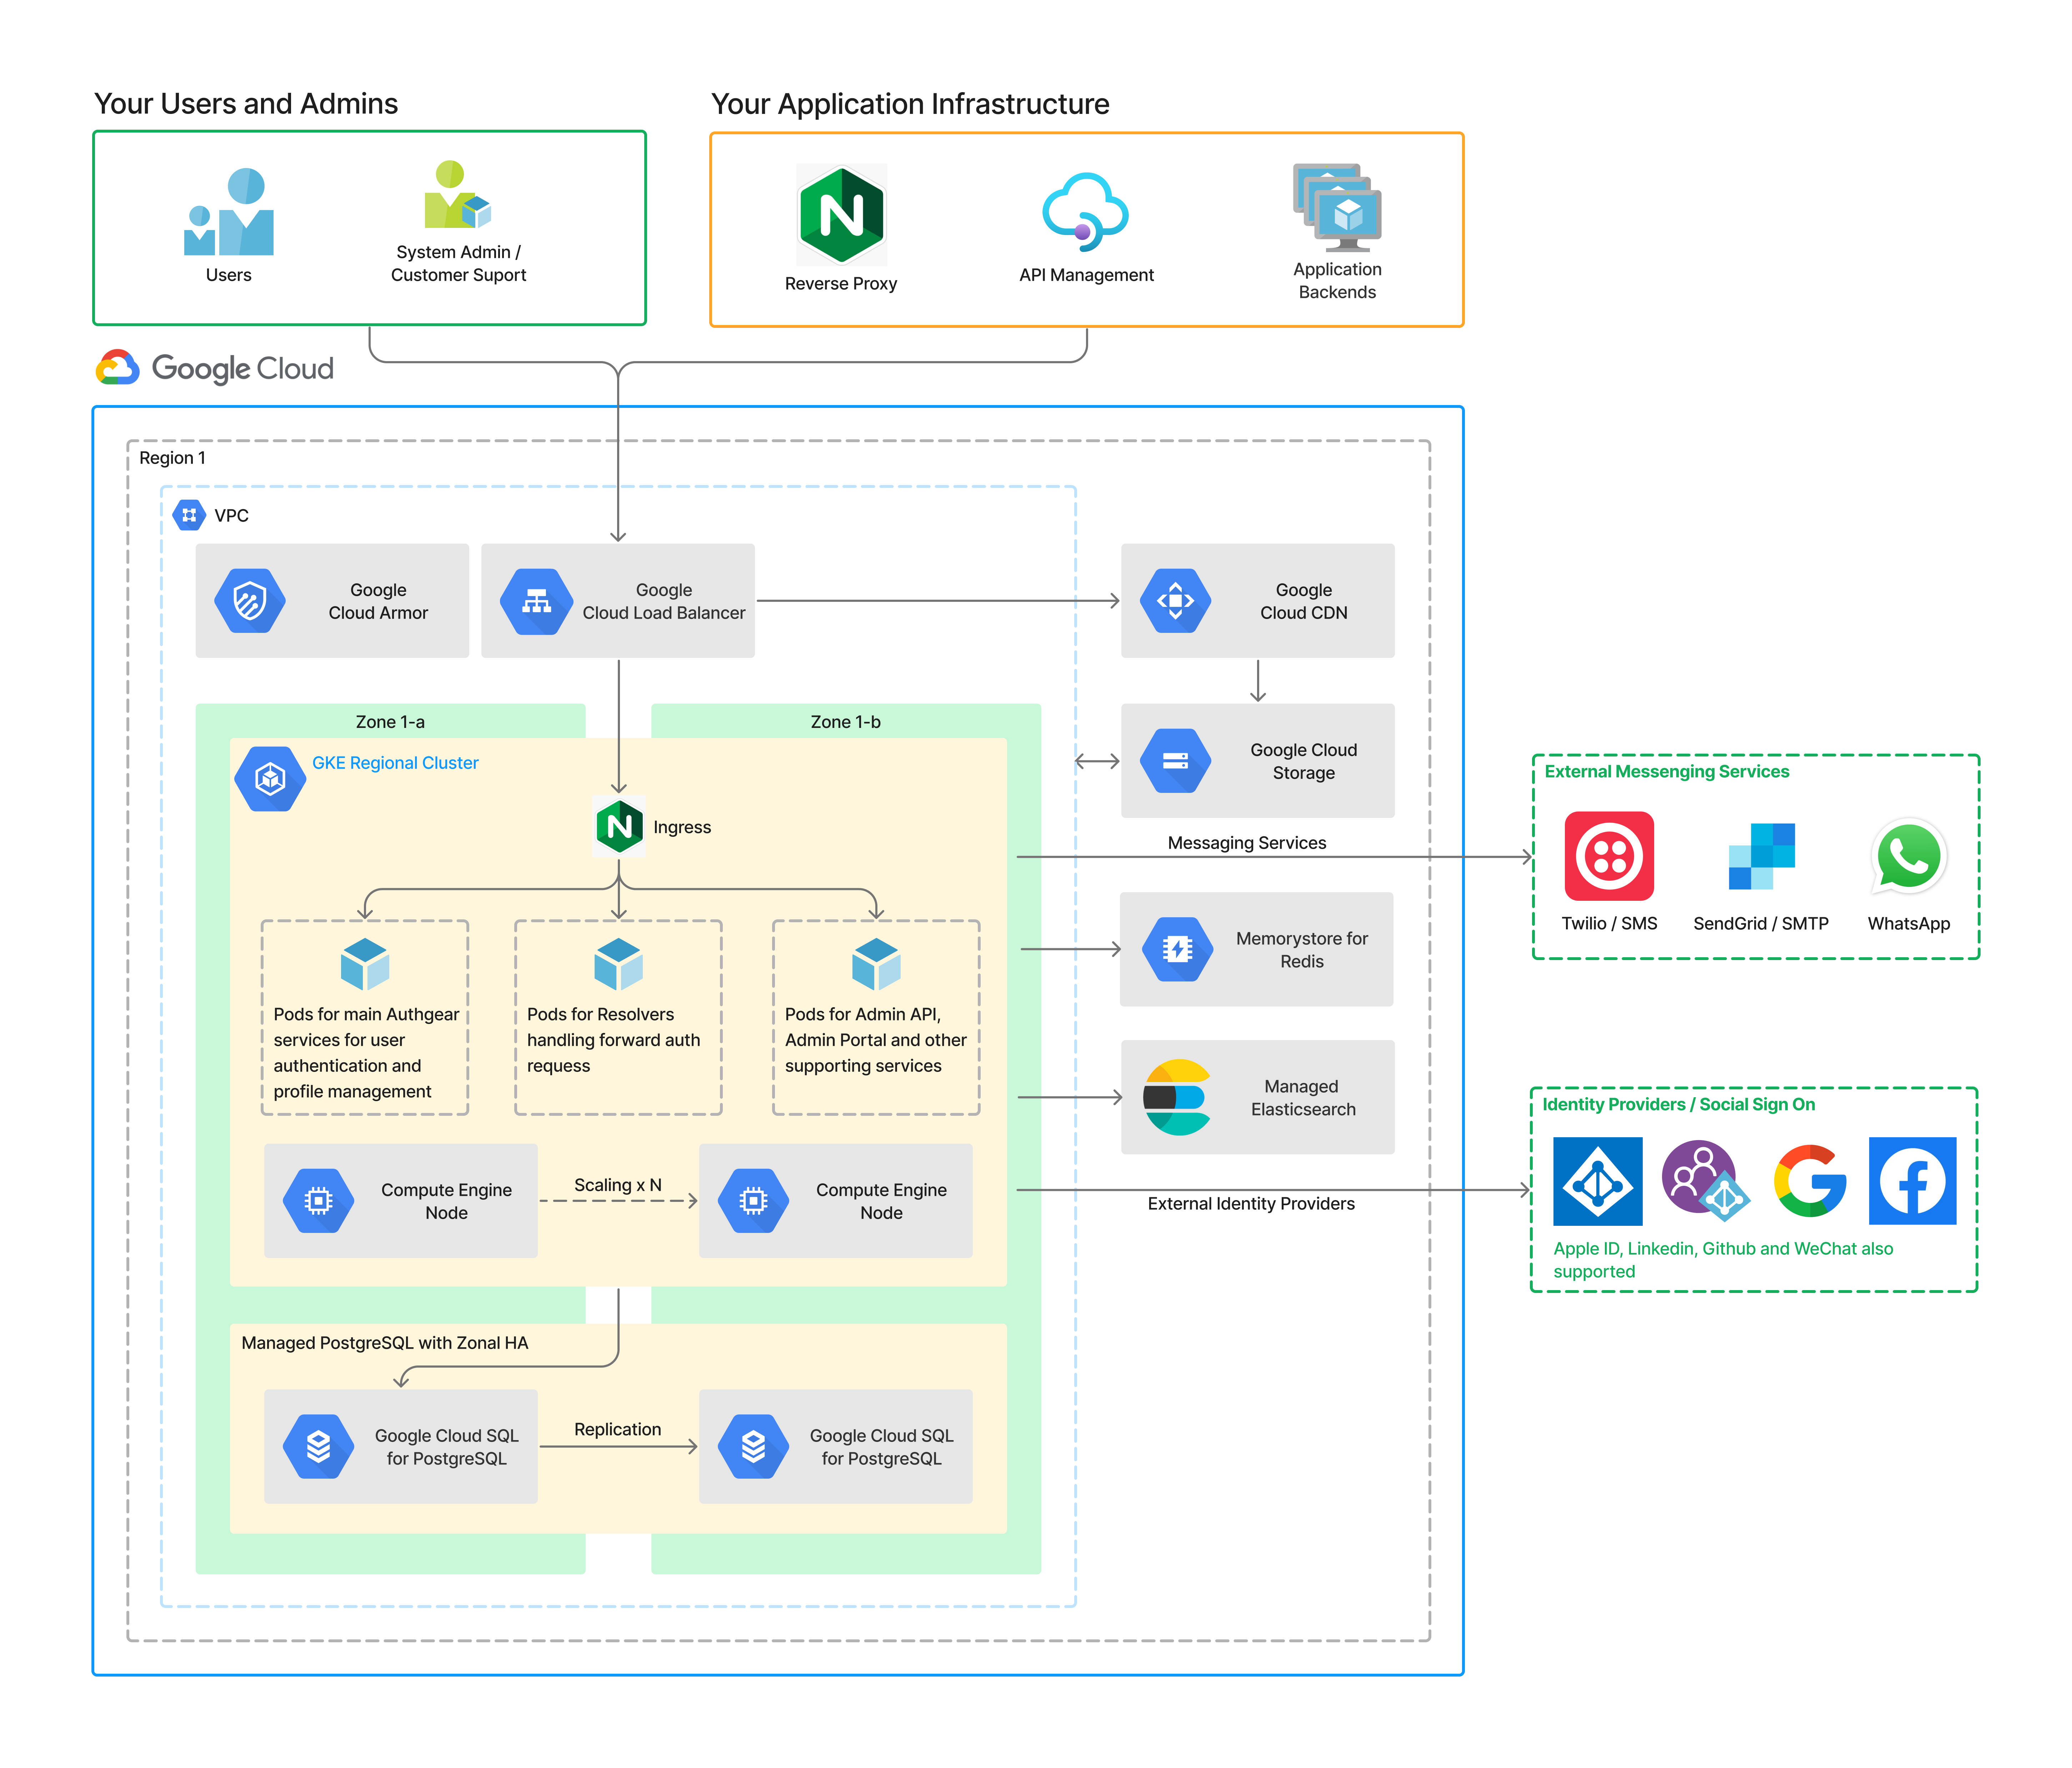Viewport: 2072px width, 1768px height.
Task: Select the Google Cloud CDN icon
Action: pyautogui.click(x=1176, y=601)
